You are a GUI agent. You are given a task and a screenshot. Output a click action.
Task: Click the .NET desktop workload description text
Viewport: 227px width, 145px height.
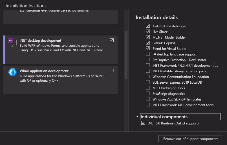coord(63,48)
